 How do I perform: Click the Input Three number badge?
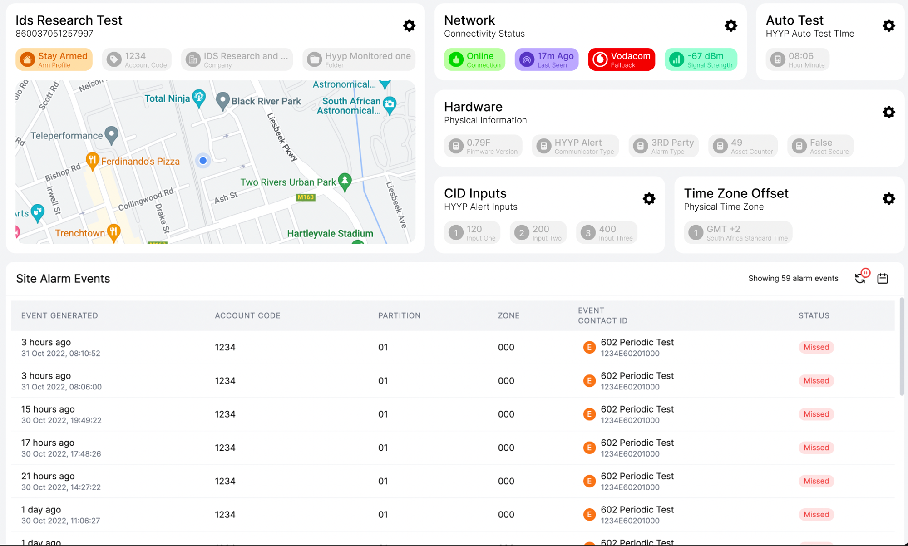(x=588, y=233)
